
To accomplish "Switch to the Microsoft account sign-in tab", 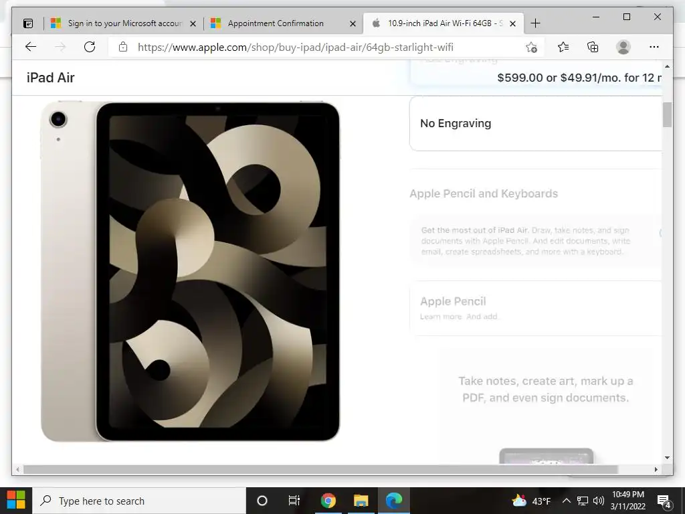I will pyautogui.click(x=123, y=23).
